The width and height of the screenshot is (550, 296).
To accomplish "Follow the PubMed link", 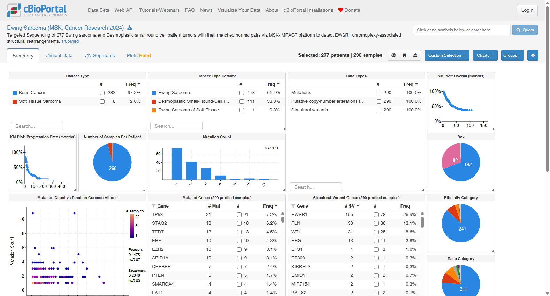I will pos(70,41).
